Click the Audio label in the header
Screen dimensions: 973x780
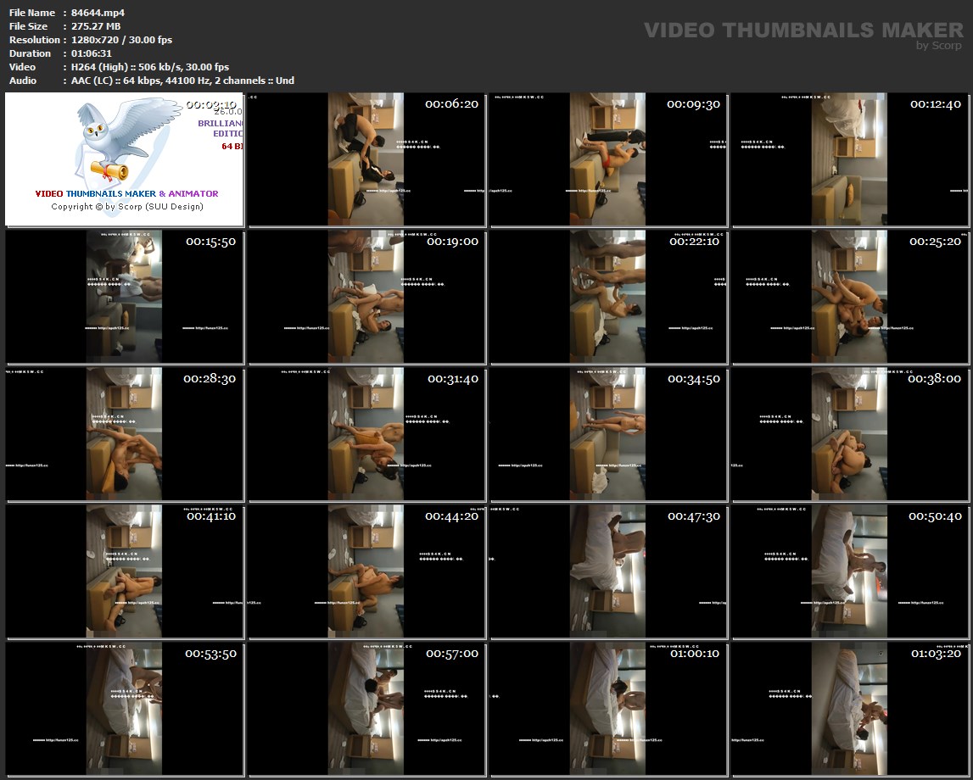[23, 81]
